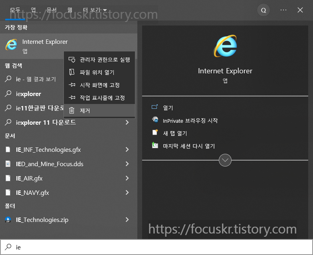Click 새 탭 열기 action
Viewport: 313px width, 255px height.
pos(175,133)
